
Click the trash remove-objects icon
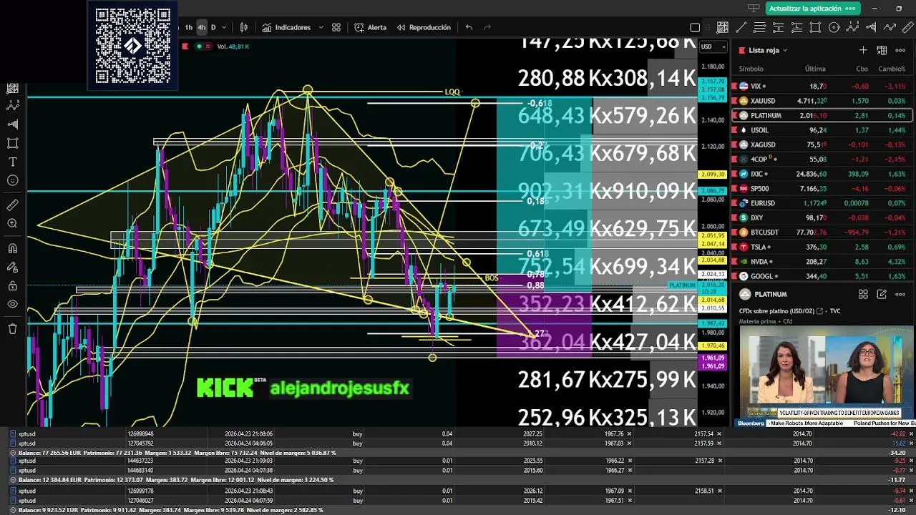[x=12, y=329]
